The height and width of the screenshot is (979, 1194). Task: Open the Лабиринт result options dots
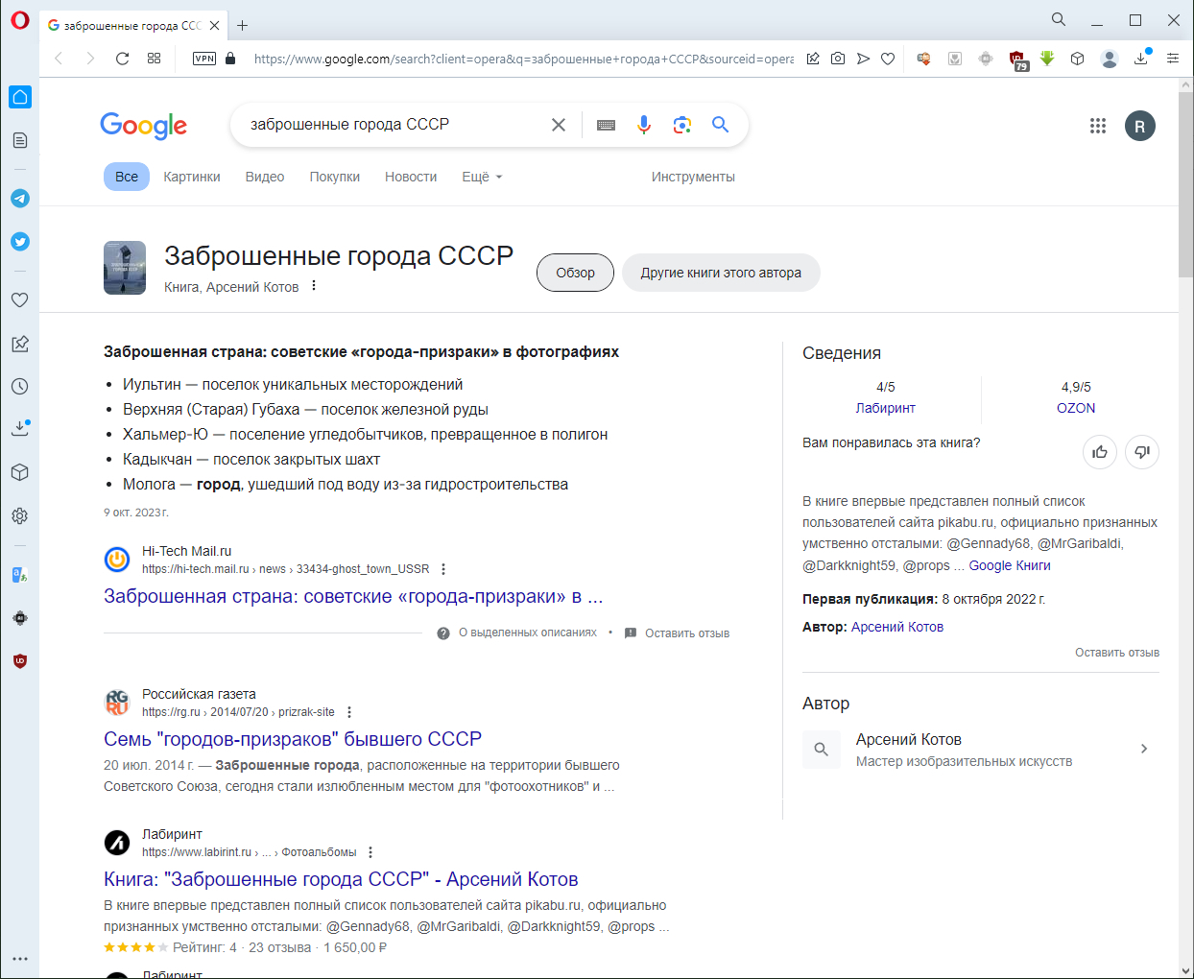[x=370, y=852]
